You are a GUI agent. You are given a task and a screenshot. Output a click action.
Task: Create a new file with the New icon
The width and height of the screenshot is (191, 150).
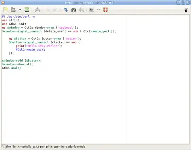[5, 10]
